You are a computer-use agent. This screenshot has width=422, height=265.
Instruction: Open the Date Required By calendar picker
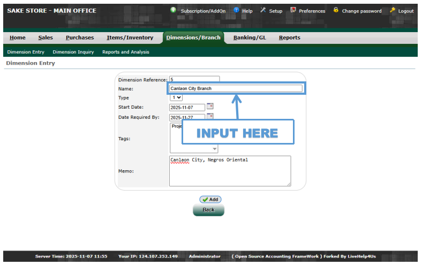(210, 117)
